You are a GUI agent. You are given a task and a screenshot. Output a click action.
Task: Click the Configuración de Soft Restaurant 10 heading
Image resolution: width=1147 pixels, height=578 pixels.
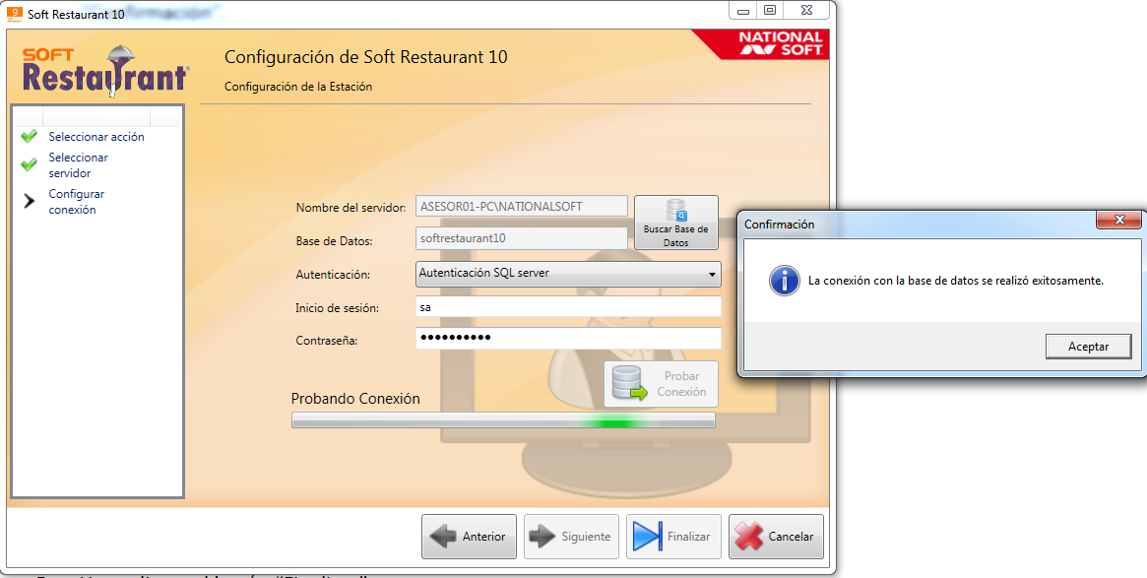[x=365, y=57]
